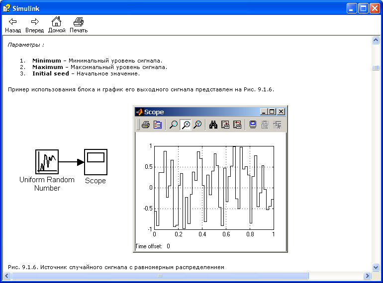Click the scope plot area
The height and width of the screenshot is (283, 383).
pos(214,188)
